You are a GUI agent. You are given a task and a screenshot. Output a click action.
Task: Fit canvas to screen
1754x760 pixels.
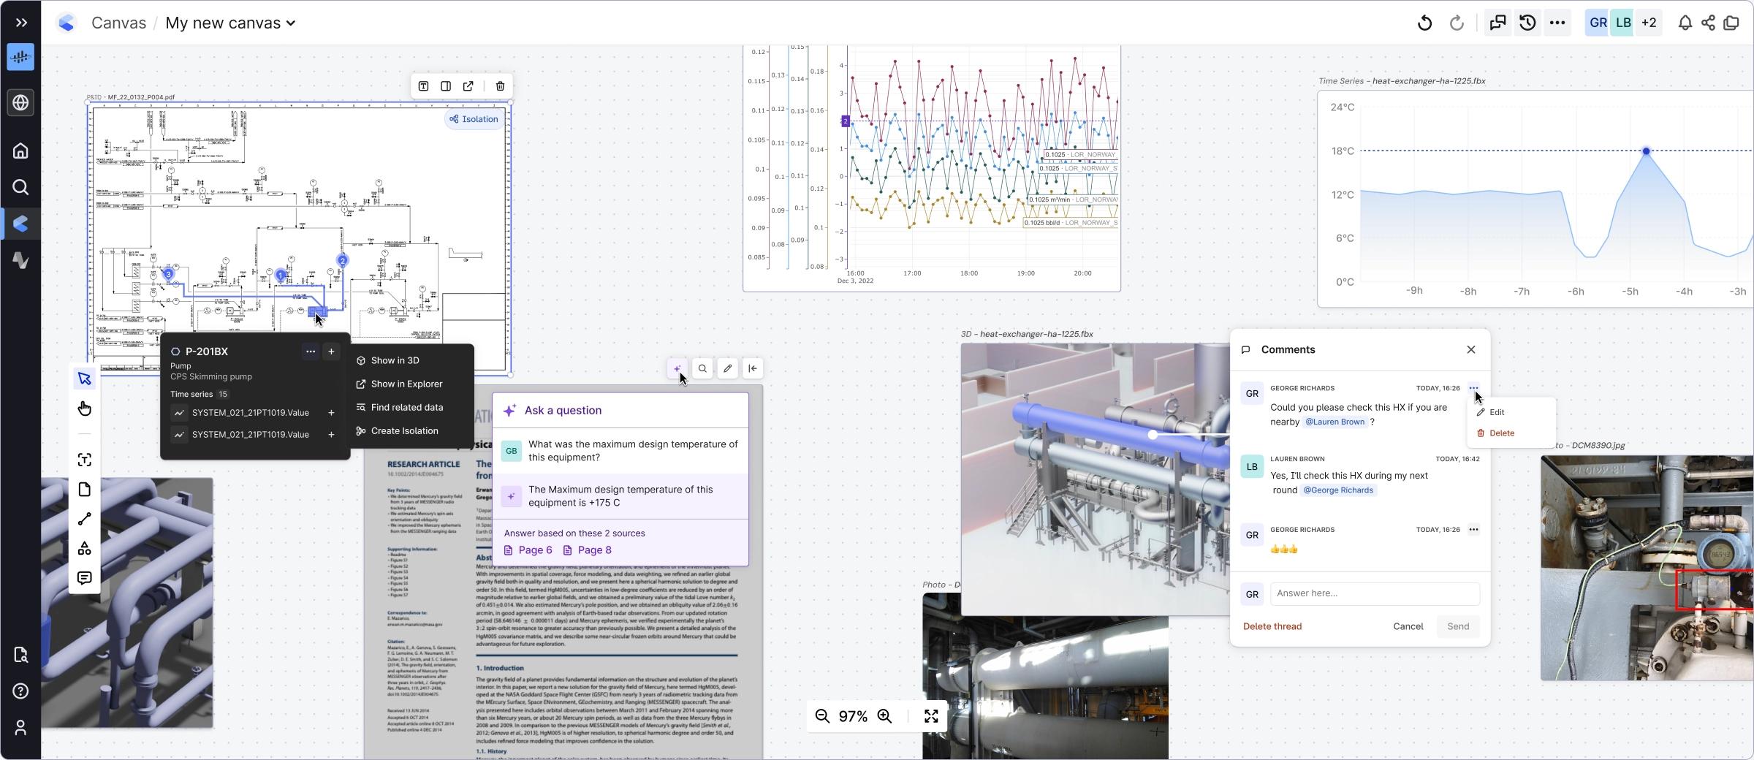931,716
